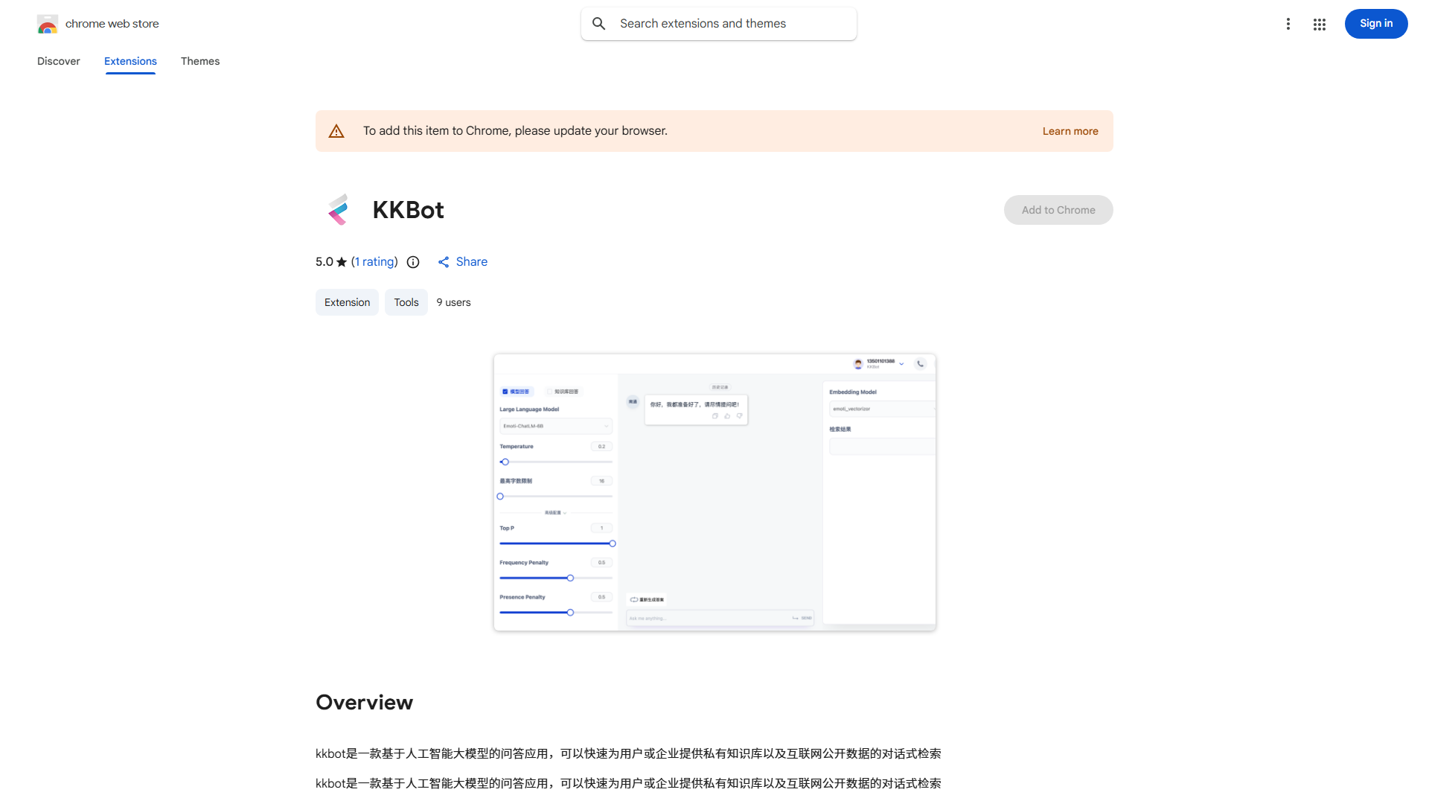Select the Tools category chip
The height and width of the screenshot is (804, 1429).
406,302
